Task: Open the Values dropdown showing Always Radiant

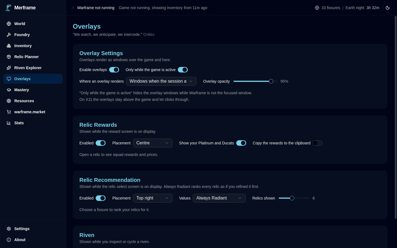Action: click(219, 198)
